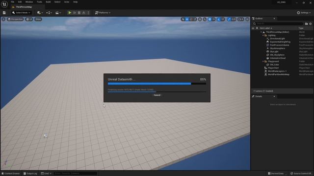Click the skip frame button

coord(75,13)
